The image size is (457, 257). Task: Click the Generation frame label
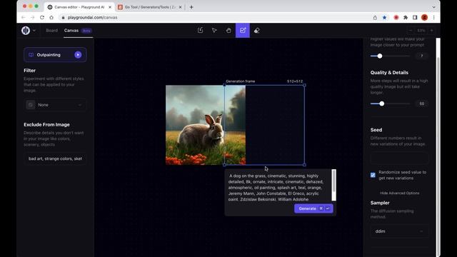click(241, 81)
